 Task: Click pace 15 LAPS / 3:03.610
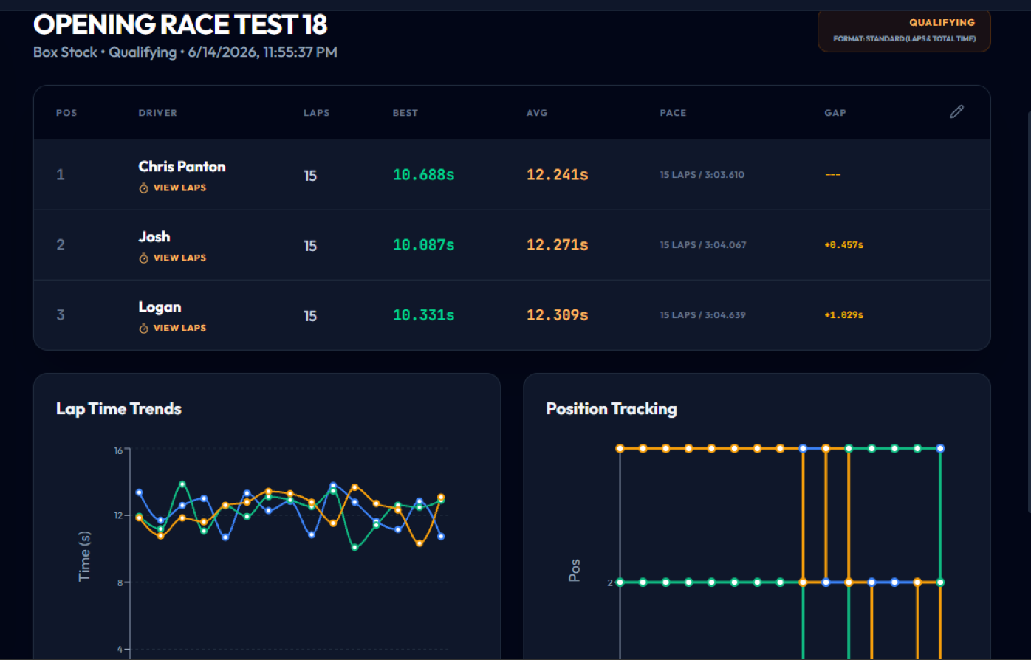(702, 175)
